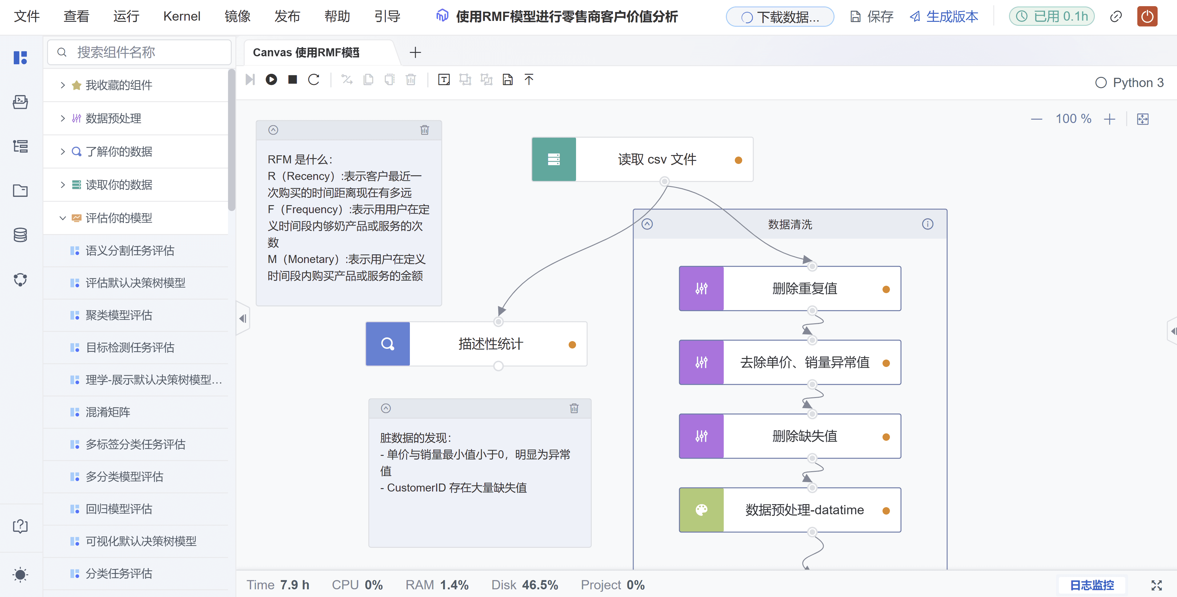Screen dimensions: 1177x597
Task: Delete the RFM explanation note
Action: click(424, 130)
